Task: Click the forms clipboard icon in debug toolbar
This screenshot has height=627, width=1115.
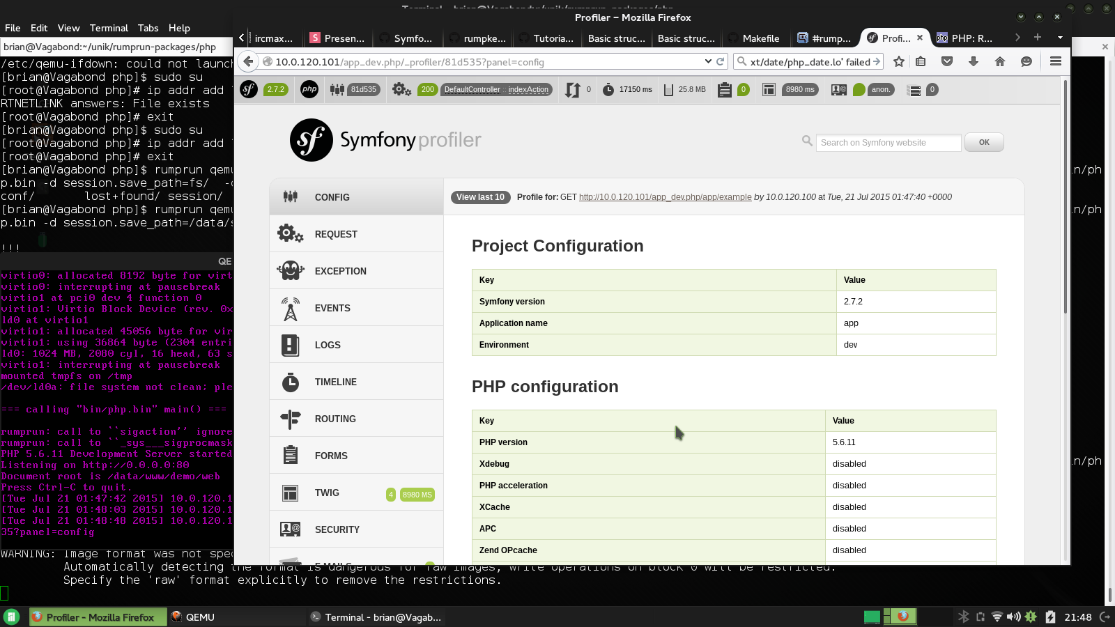Action: pos(725,90)
